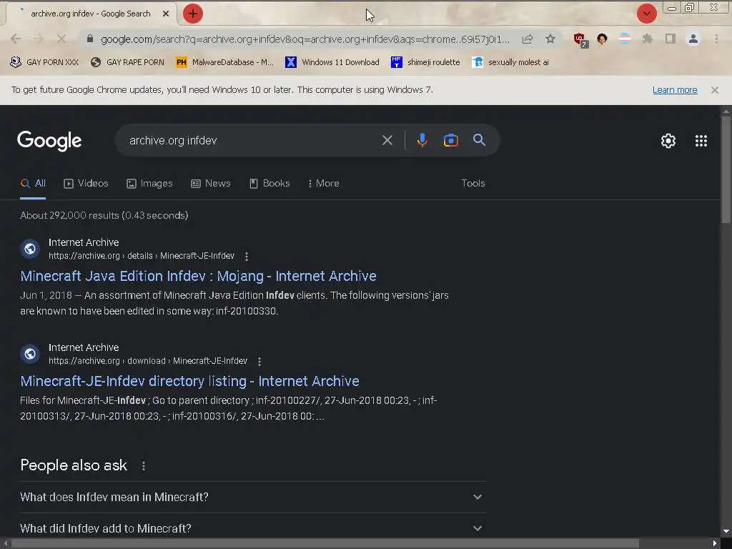Click the address bar URL field
The image size is (732, 549).
coord(305,39)
